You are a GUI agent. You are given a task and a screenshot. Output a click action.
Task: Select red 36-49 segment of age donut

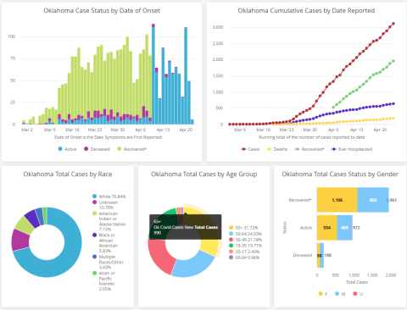pyautogui.click(x=161, y=256)
